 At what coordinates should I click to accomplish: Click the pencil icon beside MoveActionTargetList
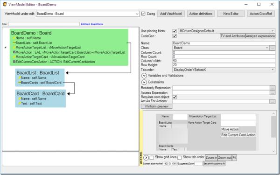[14, 47]
